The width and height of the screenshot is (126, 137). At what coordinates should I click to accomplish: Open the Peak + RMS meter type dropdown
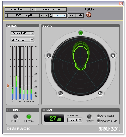pos(22,33)
